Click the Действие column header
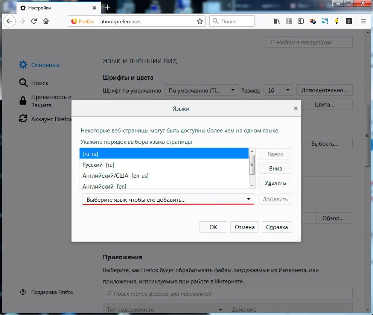The width and height of the screenshot is (373, 315). pyautogui.click(x=290, y=309)
